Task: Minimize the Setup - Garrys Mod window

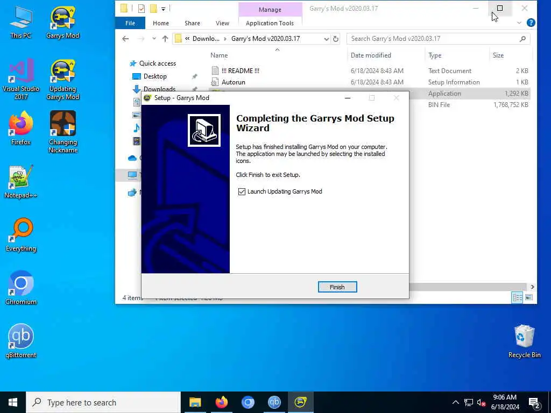Action: click(348, 98)
